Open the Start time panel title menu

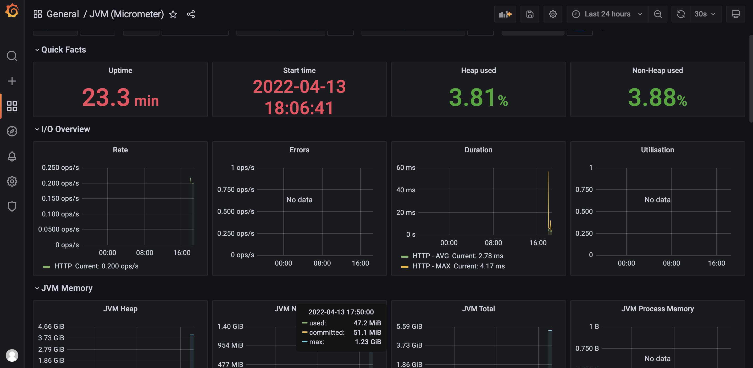[x=299, y=70]
